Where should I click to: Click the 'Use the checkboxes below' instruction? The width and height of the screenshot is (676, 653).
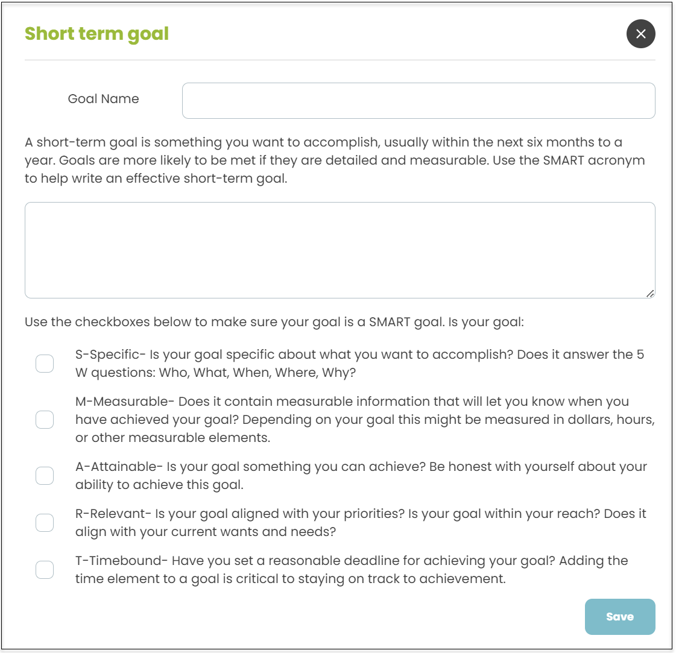274,322
